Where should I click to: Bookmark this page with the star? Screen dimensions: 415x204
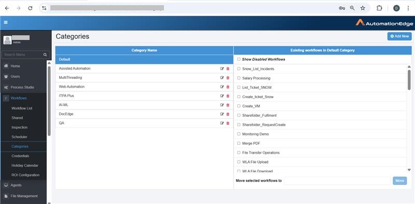363,8
